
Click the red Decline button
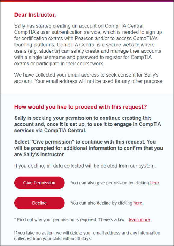coord(39,203)
